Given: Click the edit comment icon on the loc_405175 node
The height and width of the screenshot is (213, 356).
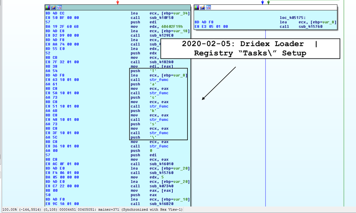Looking at the screenshot, I should (202, 7).
